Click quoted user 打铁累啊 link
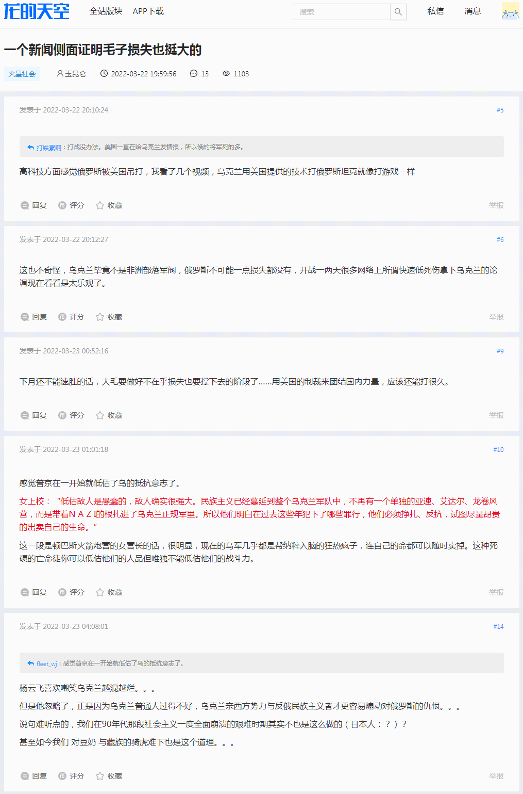Image resolution: width=523 pixels, height=794 pixels. [49, 148]
